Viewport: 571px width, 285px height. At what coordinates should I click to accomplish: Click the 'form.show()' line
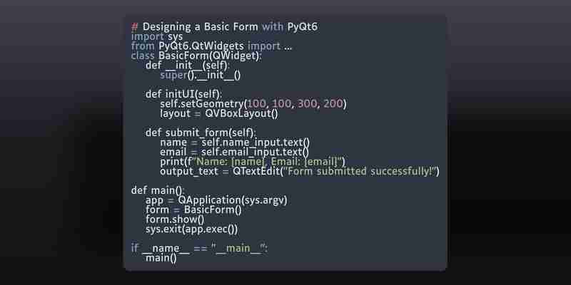click(x=175, y=219)
